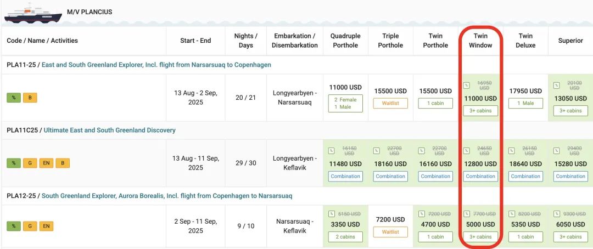Click the Twin Window column header
Image resolution: width=593 pixels, height=249 pixels.
tap(480, 41)
